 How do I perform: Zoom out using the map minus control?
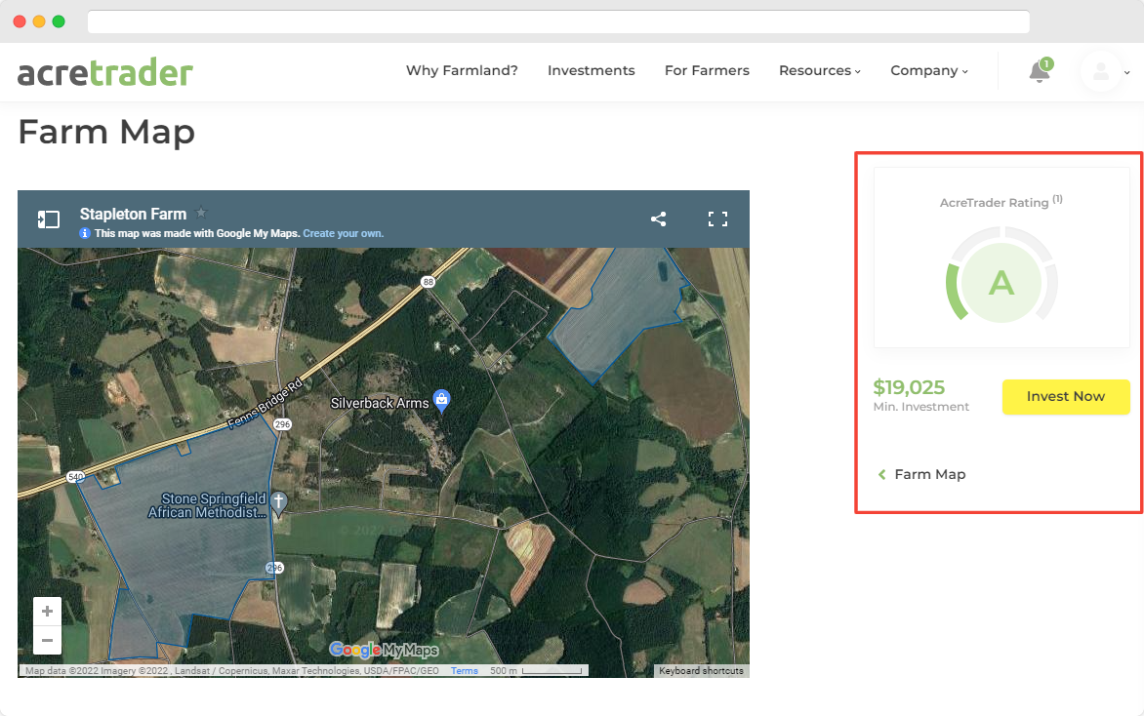[47, 641]
